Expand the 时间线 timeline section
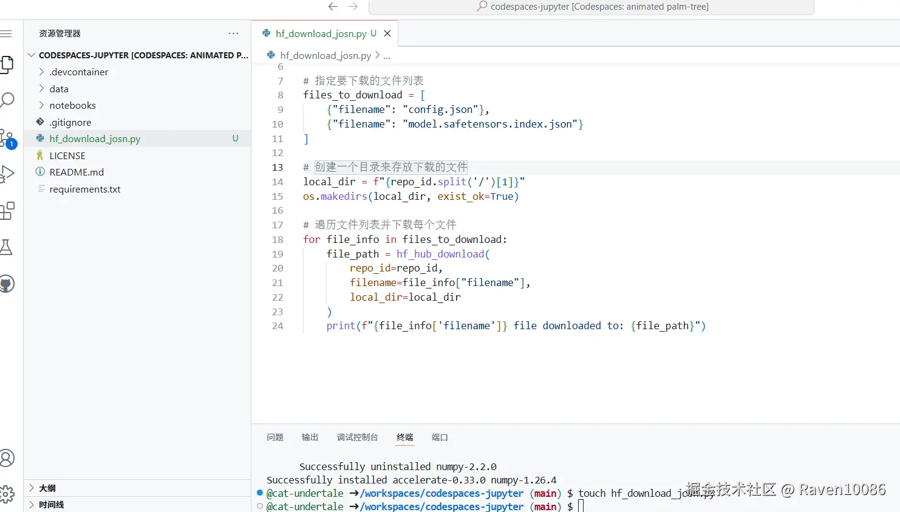Screen dimensions: 900x512 (x=138, y=504)
